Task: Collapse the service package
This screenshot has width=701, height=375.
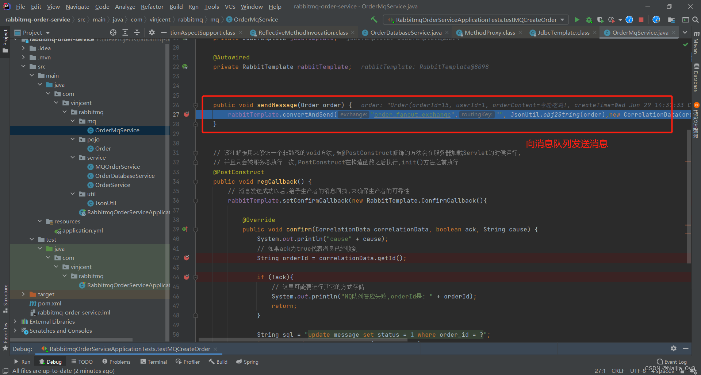Action: pos(73,157)
